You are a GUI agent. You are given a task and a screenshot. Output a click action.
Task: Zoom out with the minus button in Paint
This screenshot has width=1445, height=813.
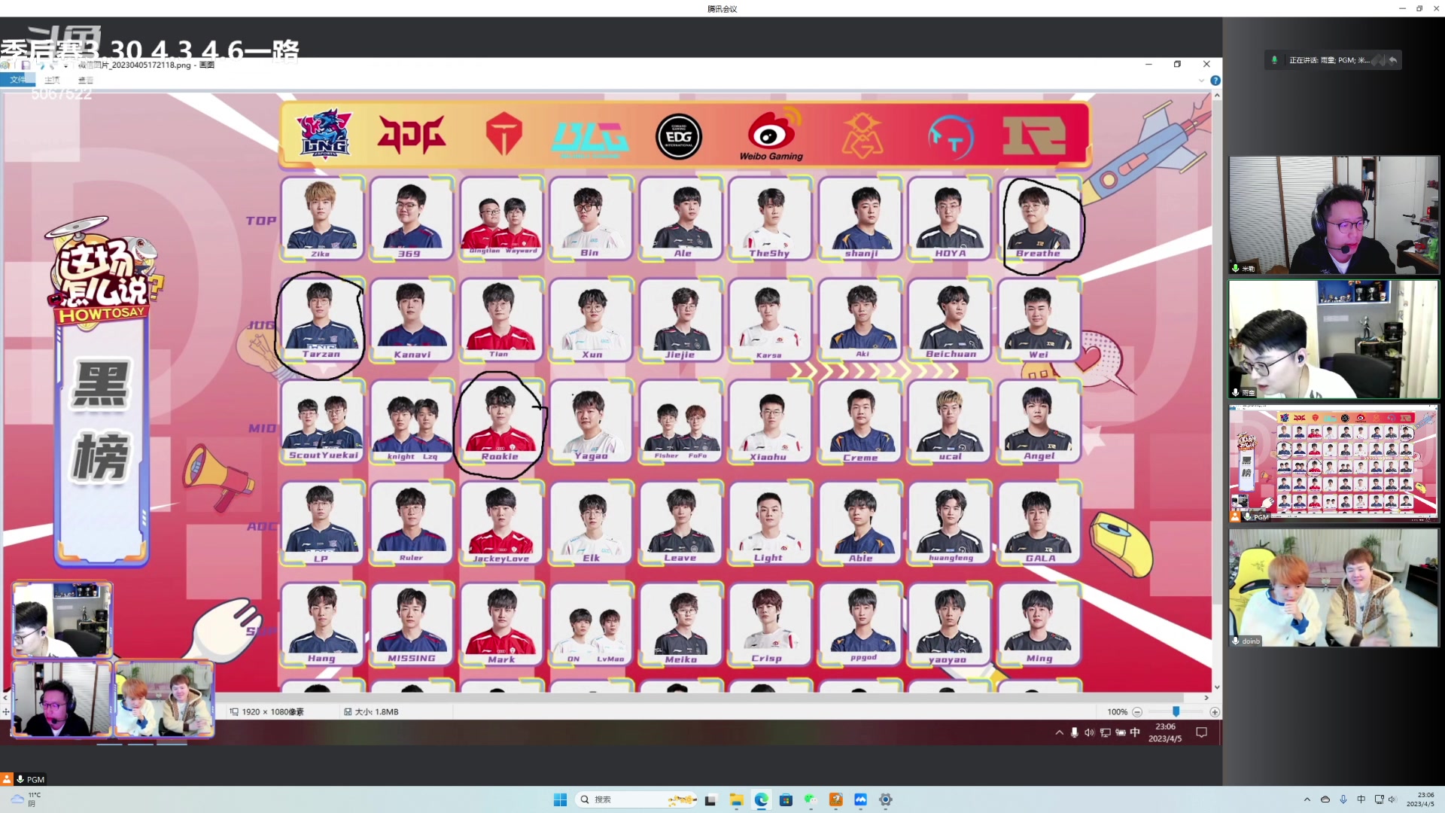(x=1137, y=711)
